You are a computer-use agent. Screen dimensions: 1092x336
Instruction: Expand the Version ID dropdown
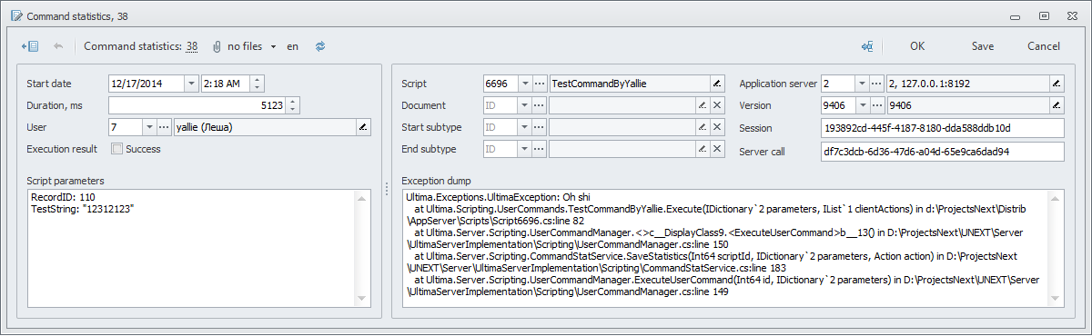pos(863,105)
